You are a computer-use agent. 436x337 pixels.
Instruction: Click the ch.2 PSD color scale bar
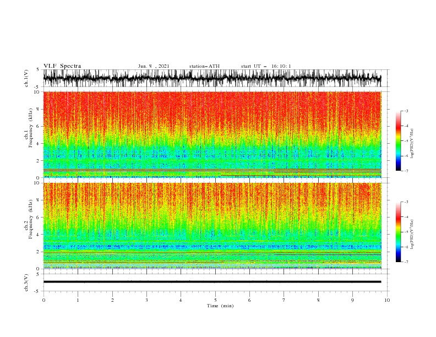click(x=398, y=232)
